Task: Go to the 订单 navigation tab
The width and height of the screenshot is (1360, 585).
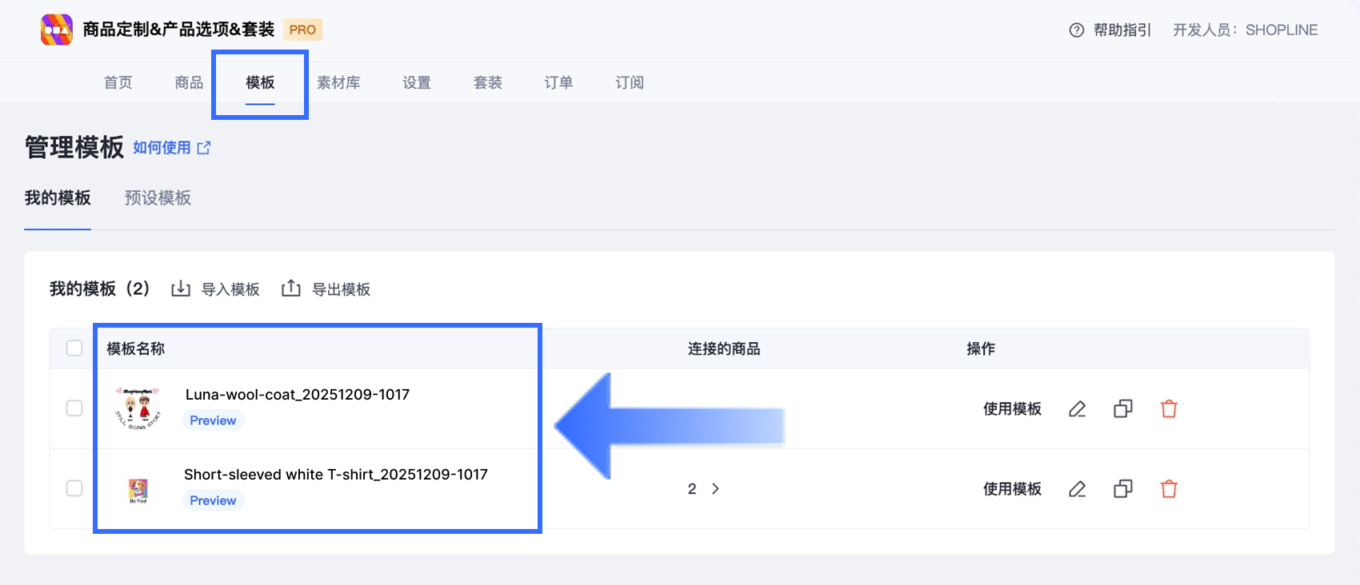Action: tap(558, 82)
